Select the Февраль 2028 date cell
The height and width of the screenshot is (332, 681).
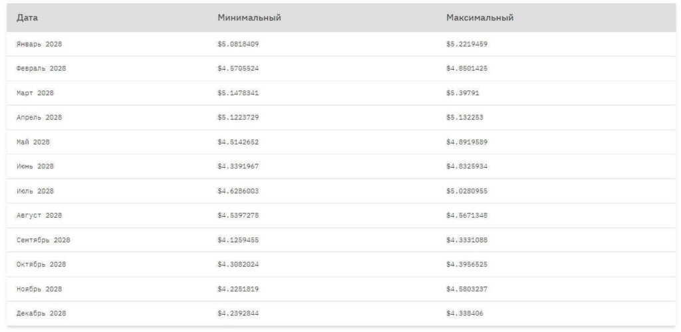[x=41, y=69]
